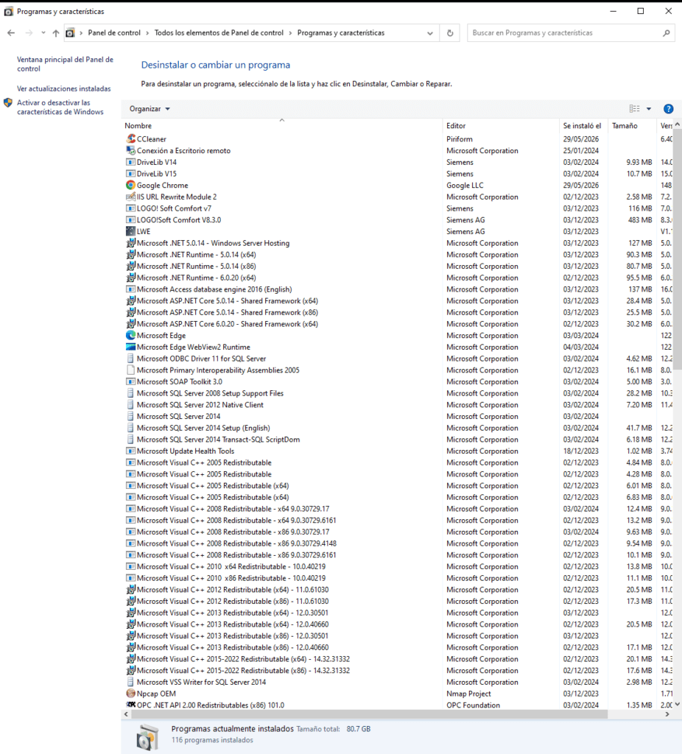Click the vertical scrollbar thumb
This screenshot has width=682, height=754.
point(677,250)
